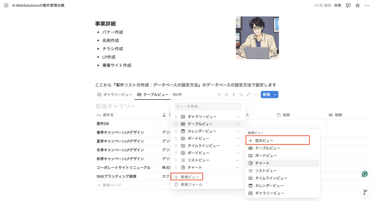Open the database expand full-page icon
The height and width of the screenshot is (201, 374).
(x=248, y=95)
